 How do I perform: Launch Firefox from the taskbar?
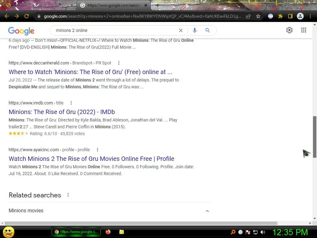click(x=108, y=232)
